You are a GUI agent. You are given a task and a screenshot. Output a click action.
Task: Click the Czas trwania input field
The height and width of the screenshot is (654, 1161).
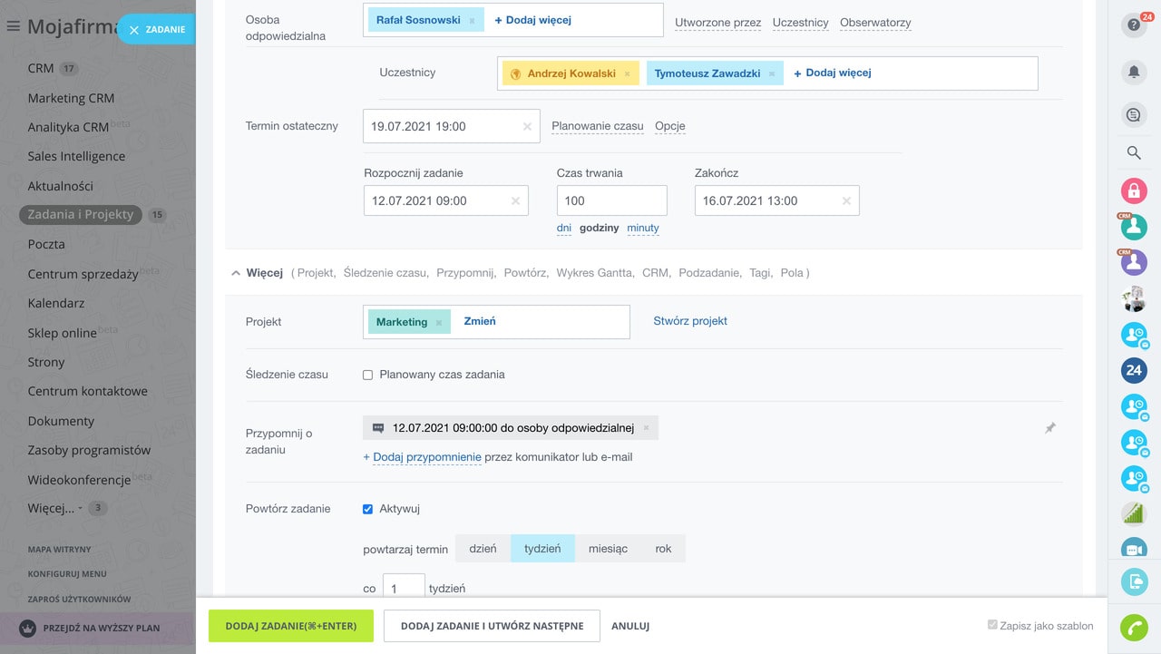coord(611,200)
